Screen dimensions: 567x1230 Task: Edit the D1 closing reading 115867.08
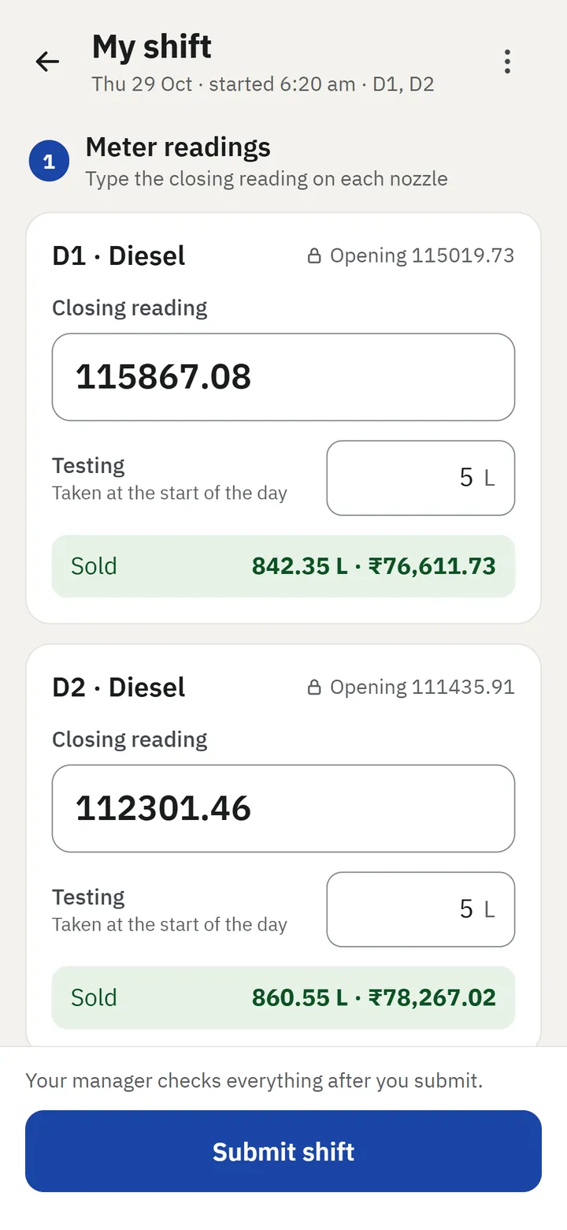[x=283, y=377]
